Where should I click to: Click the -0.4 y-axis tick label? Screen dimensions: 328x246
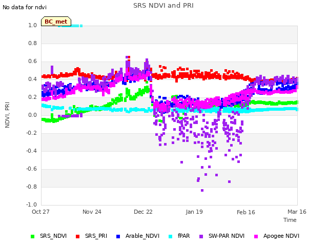(x=31, y=151)
